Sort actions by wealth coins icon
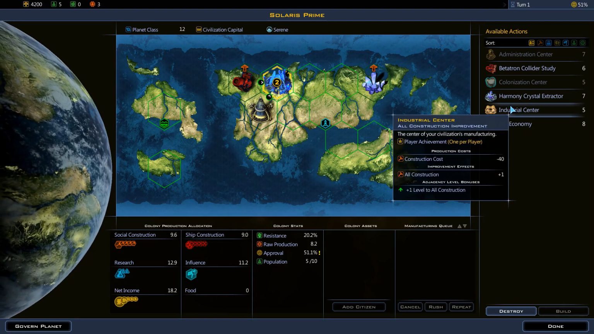 pos(557,43)
